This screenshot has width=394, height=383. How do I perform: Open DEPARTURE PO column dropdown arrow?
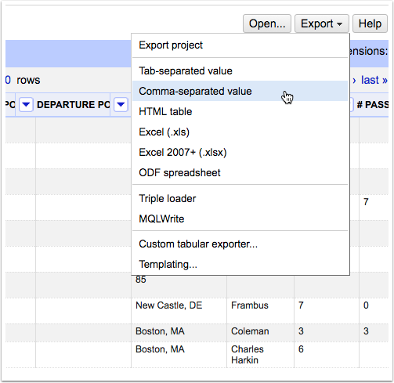click(x=26, y=105)
